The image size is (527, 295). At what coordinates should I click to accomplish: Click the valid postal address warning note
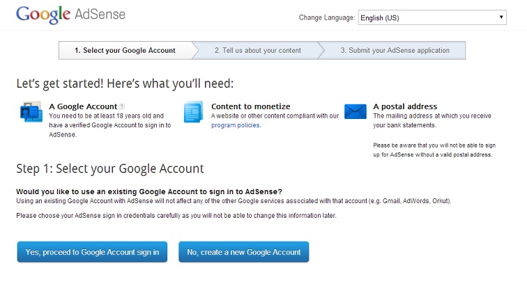[x=434, y=150]
